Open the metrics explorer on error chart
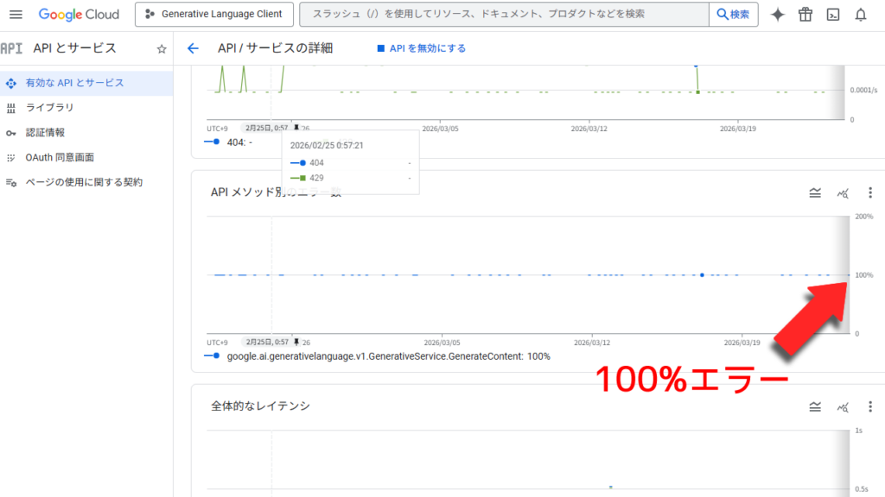Screen dimensions: 885x497 click(843, 193)
